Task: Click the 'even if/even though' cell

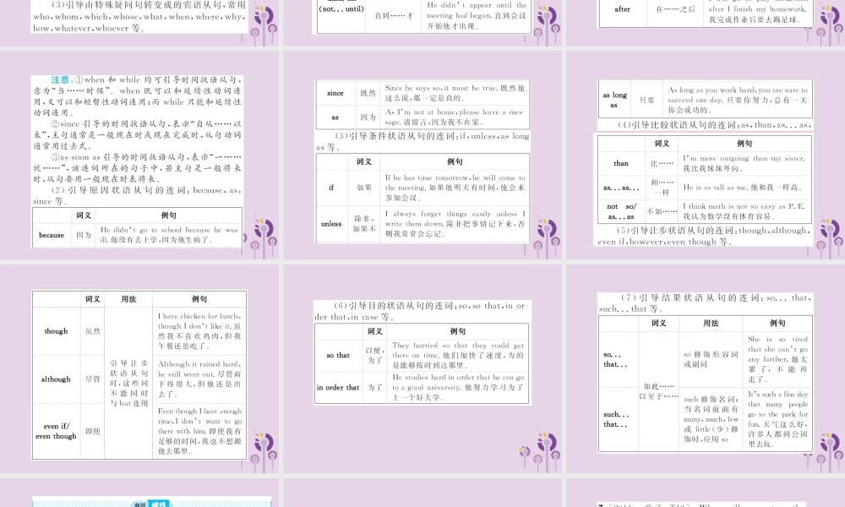Action: [x=56, y=431]
